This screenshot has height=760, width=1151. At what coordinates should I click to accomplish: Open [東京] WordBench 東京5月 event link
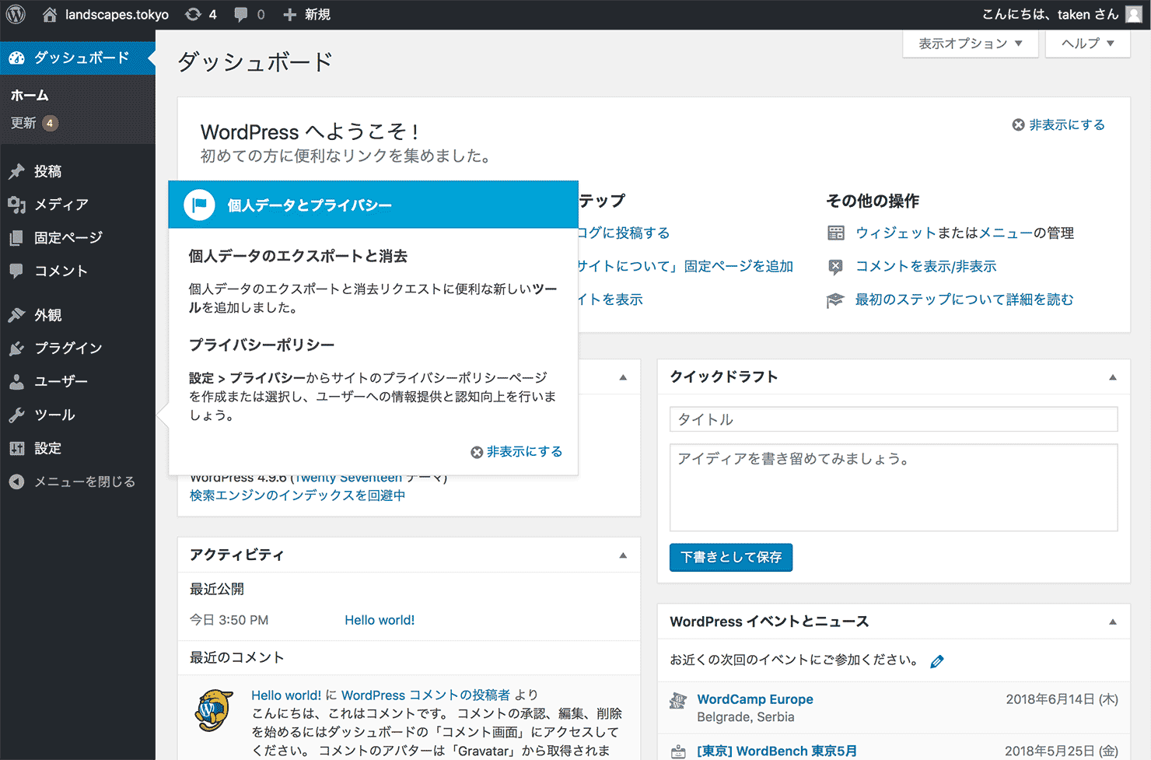click(777, 751)
